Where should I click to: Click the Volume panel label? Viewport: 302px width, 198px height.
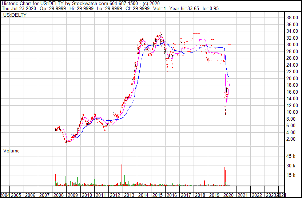[x=11, y=151]
